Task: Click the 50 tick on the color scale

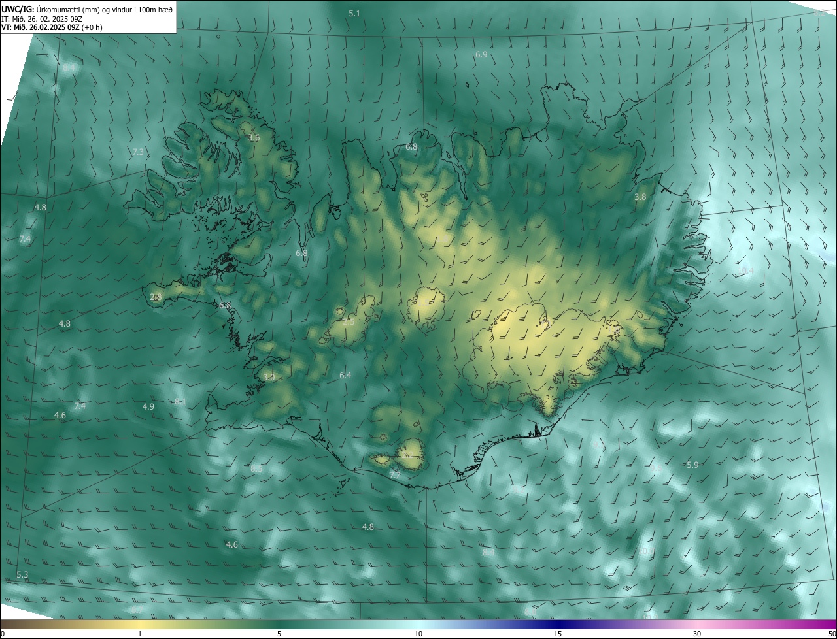Action: point(832,634)
